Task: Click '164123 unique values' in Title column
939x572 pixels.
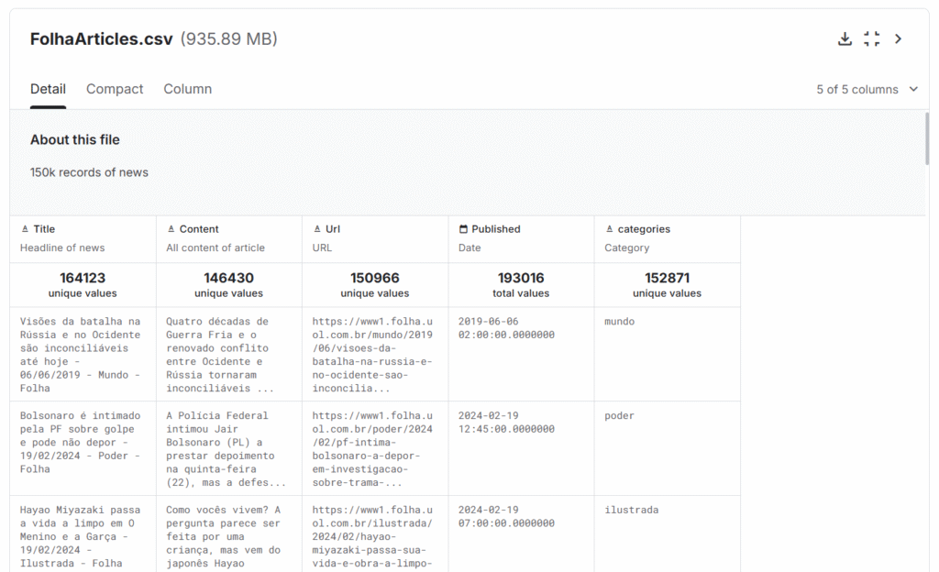Action: tap(83, 285)
